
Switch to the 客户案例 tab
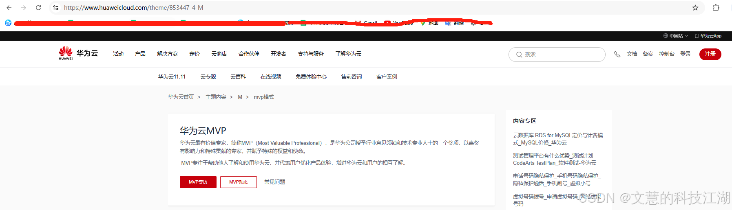[x=387, y=77]
